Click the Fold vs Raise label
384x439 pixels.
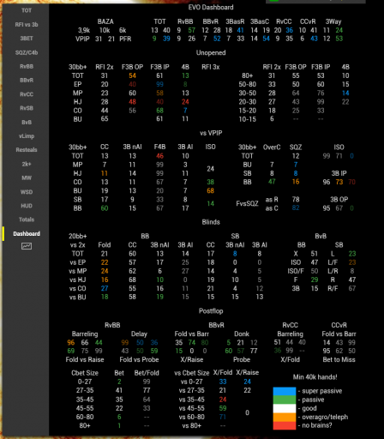click(85, 360)
